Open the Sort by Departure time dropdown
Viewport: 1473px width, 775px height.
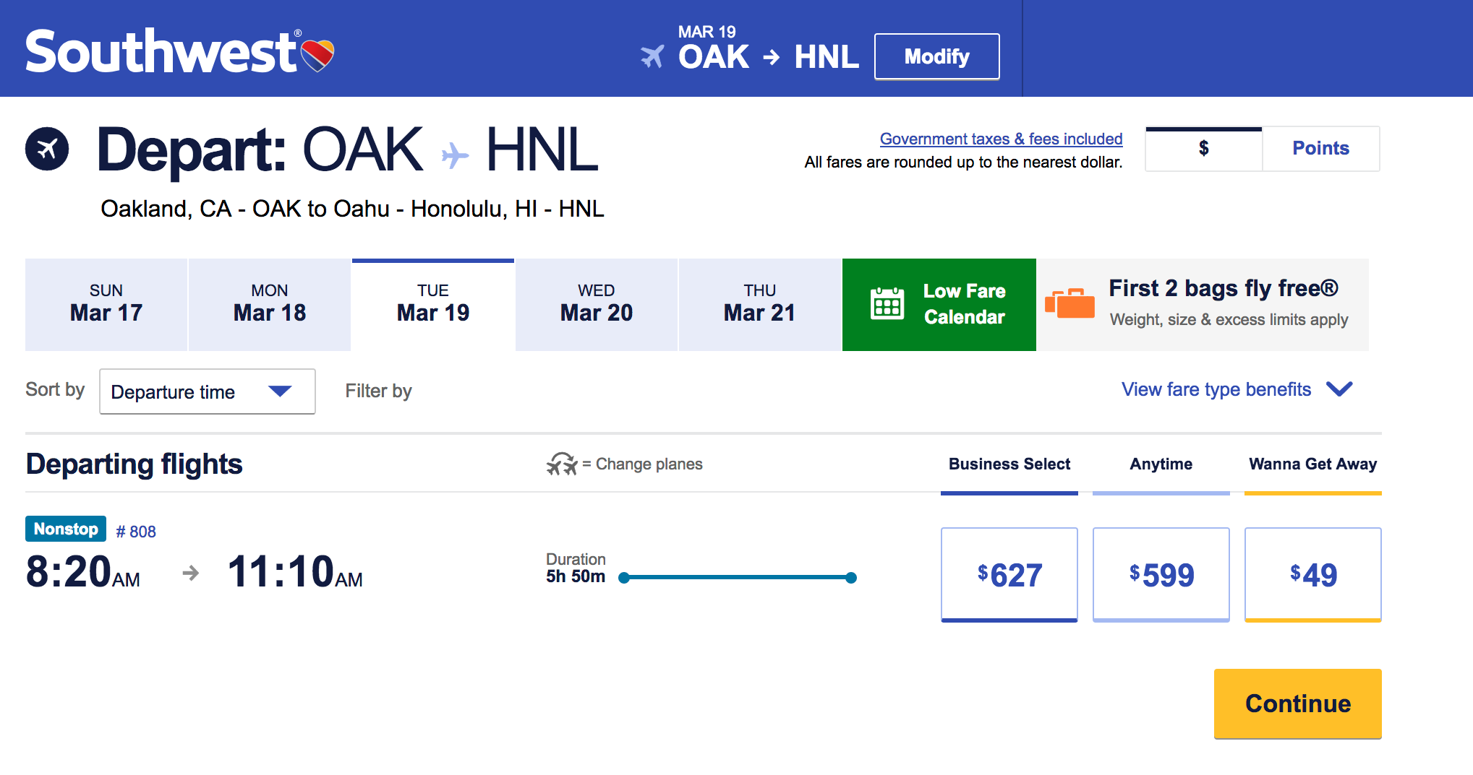click(x=208, y=391)
